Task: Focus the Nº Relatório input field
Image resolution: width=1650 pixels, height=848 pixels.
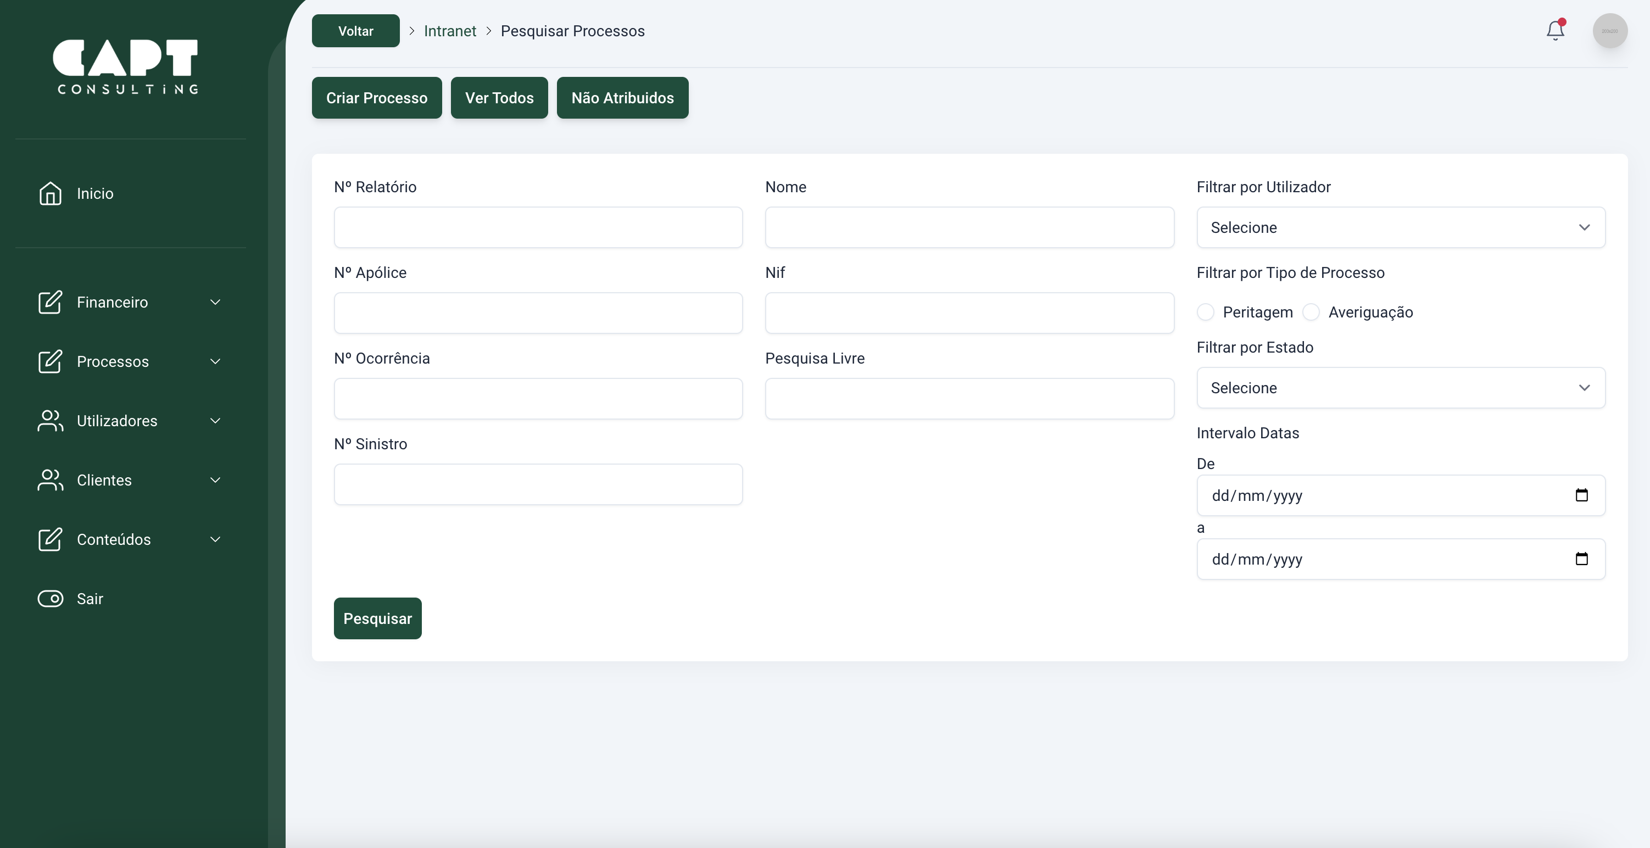Action: click(538, 227)
